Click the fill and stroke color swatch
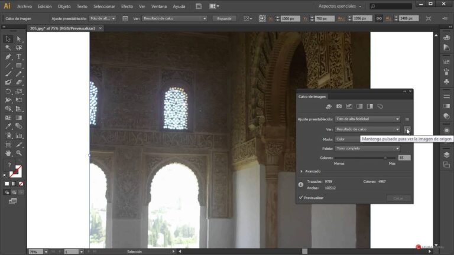 (x=15, y=171)
